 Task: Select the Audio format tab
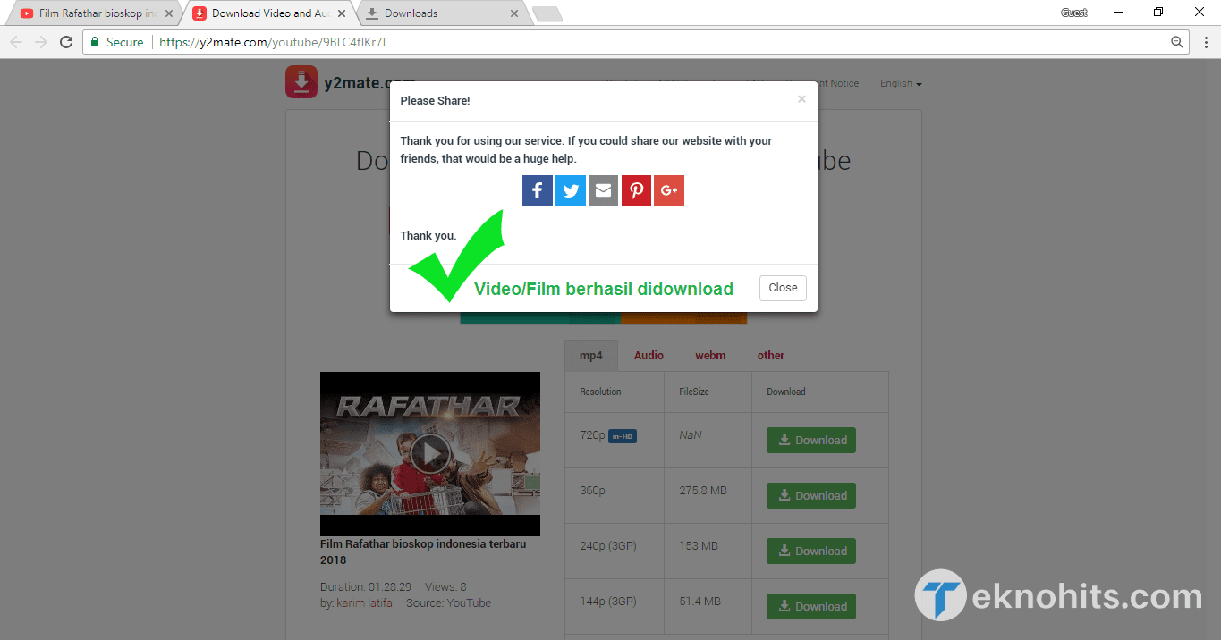click(649, 355)
